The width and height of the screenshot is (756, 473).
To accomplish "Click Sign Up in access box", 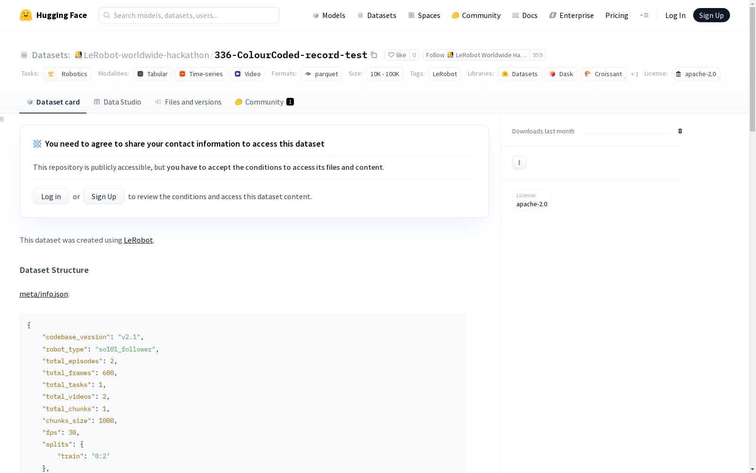I will pos(104,196).
